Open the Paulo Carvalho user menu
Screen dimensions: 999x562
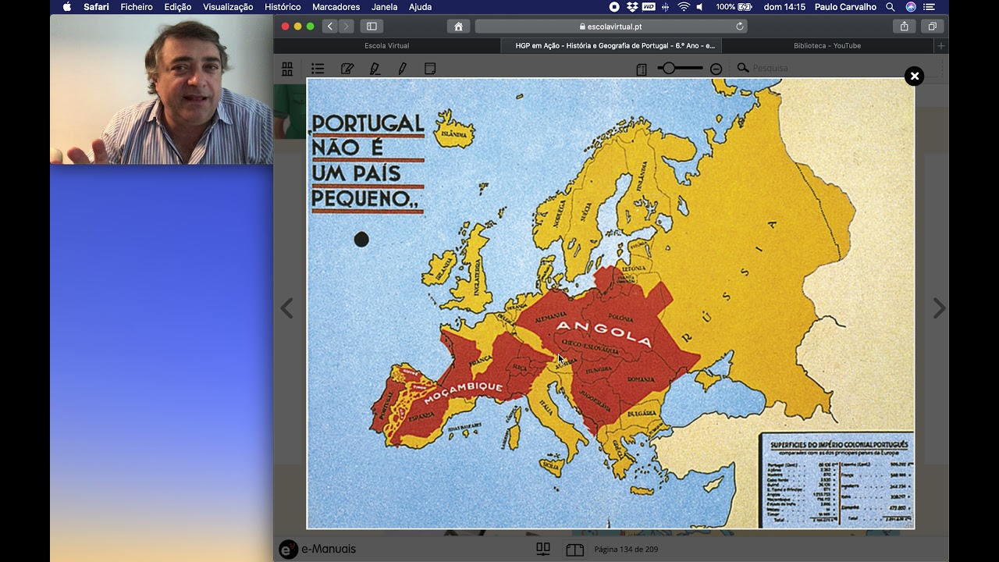845,7
